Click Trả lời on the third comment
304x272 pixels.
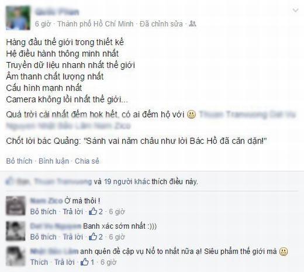(x=64, y=262)
